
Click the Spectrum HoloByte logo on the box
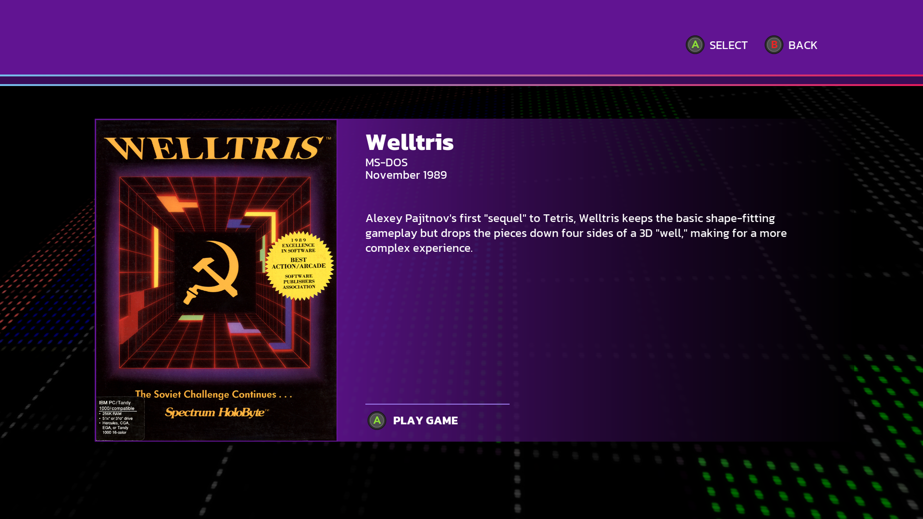point(217,412)
